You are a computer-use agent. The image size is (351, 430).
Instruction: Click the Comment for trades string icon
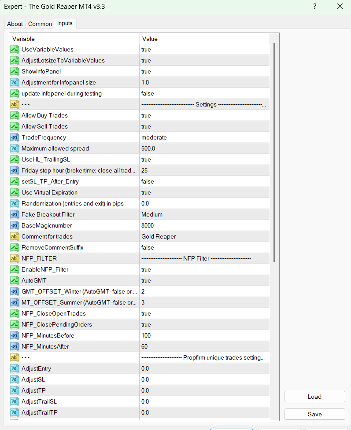coord(15,236)
